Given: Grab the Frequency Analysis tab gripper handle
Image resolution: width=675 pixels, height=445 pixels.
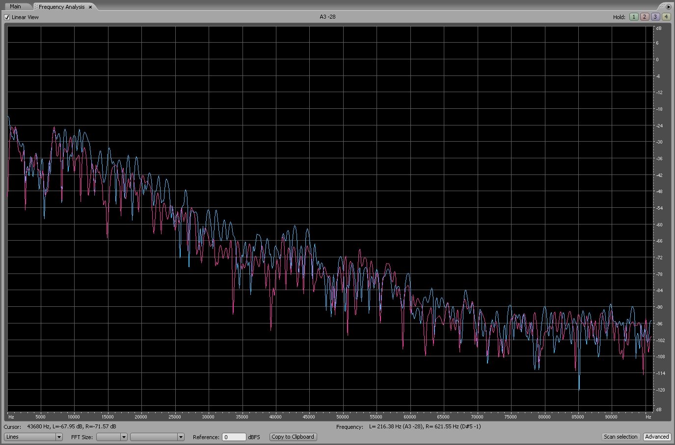Looking at the screenshot, I should point(36,7).
